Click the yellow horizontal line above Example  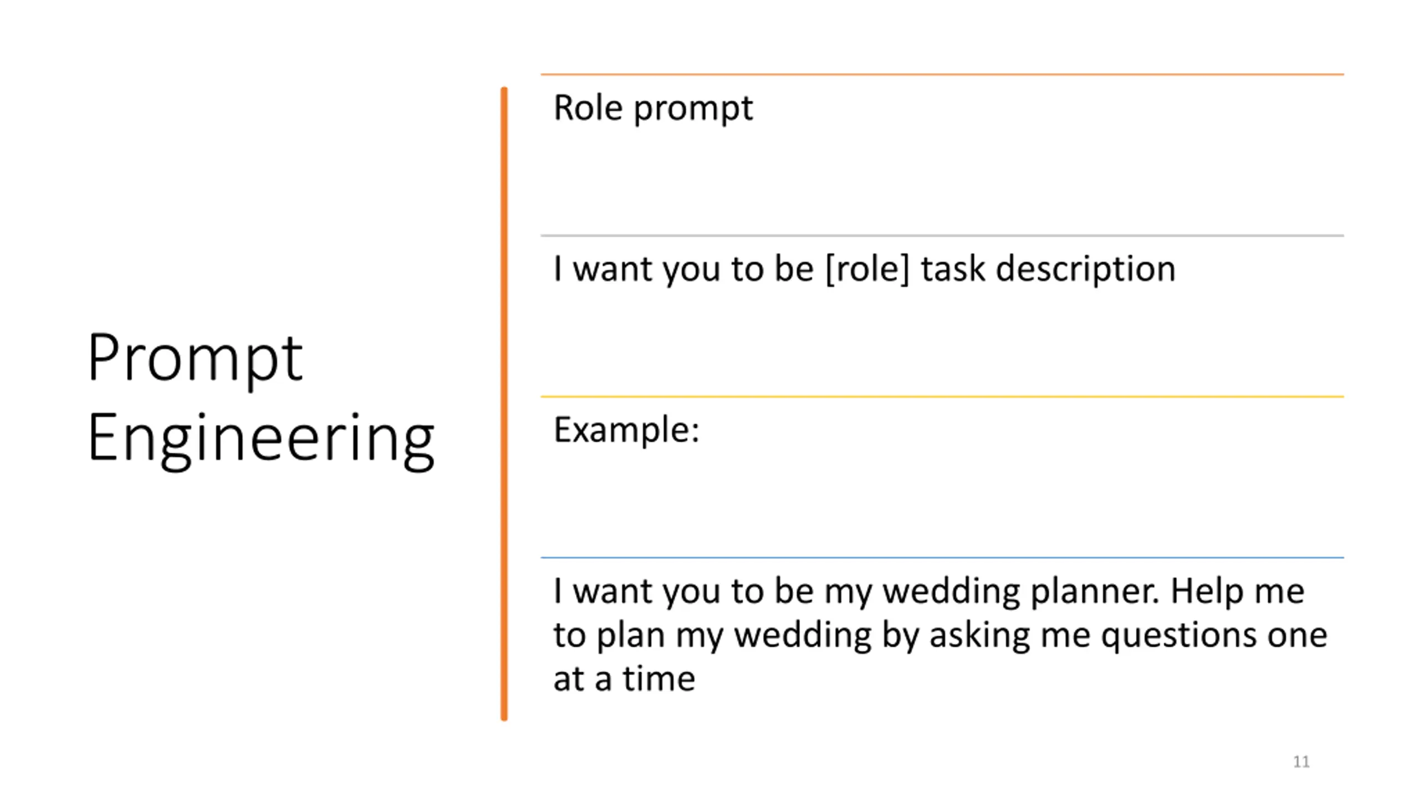[942, 397]
